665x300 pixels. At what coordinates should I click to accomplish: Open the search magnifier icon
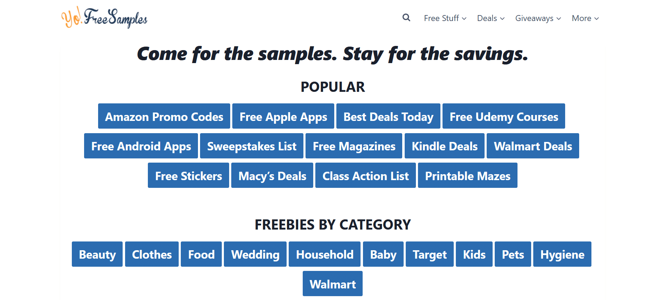[406, 18]
